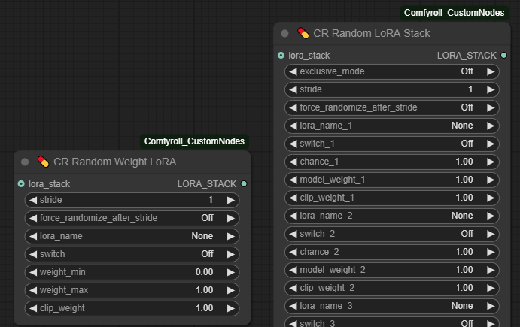The width and height of the screenshot is (520, 327).
Task: Increase chance_1 value
Action: (491, 162)
